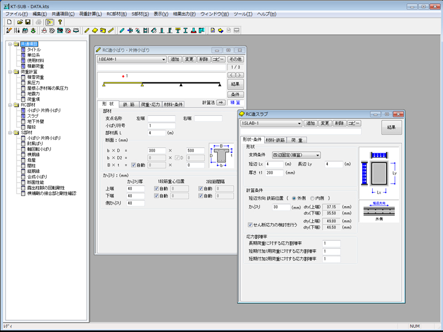Image resolution: width=443 pixels, height=332 pixels.
Task: Click the yellow question mark help icon
Action: (x=60, y=22)
